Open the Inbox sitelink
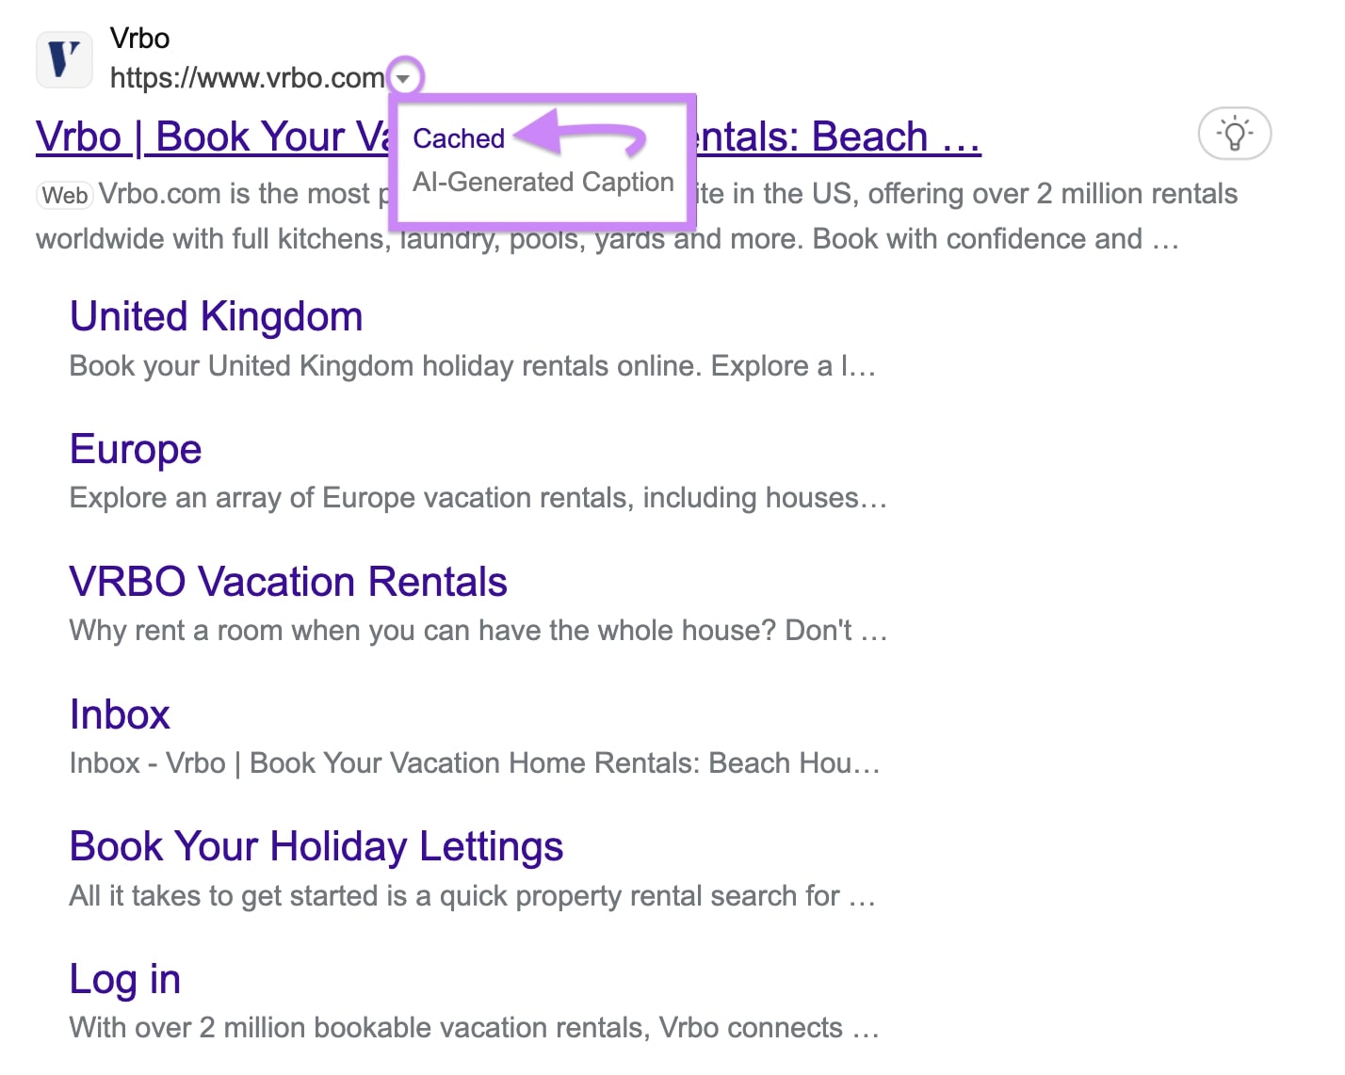This screenshot has width=1345, height=1075. point(119,714)
